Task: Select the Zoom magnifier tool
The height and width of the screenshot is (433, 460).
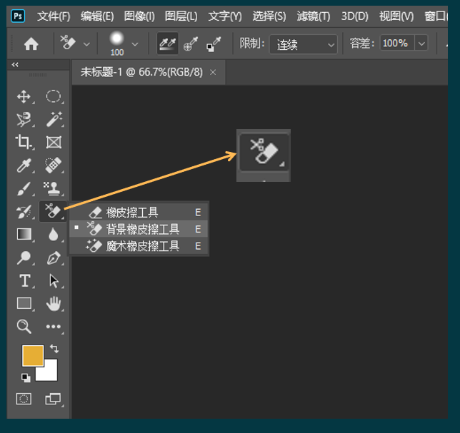Action: pos(24,326)
